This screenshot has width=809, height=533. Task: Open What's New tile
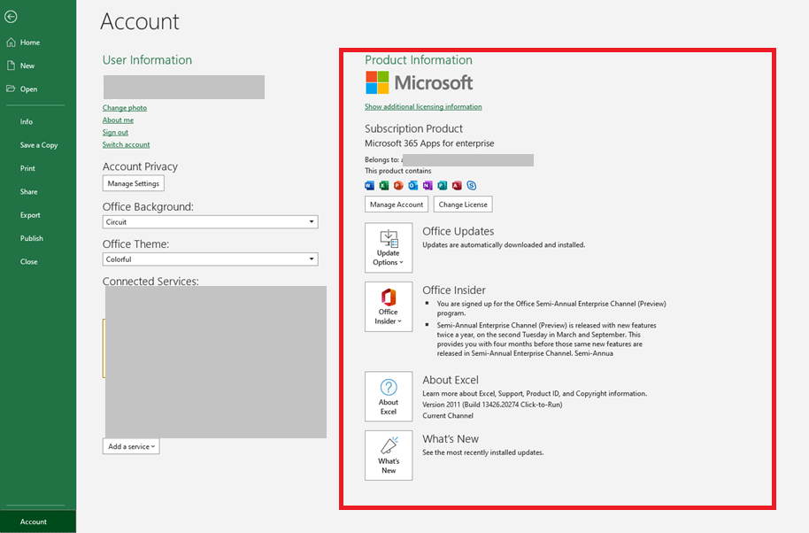pos(389,455)
